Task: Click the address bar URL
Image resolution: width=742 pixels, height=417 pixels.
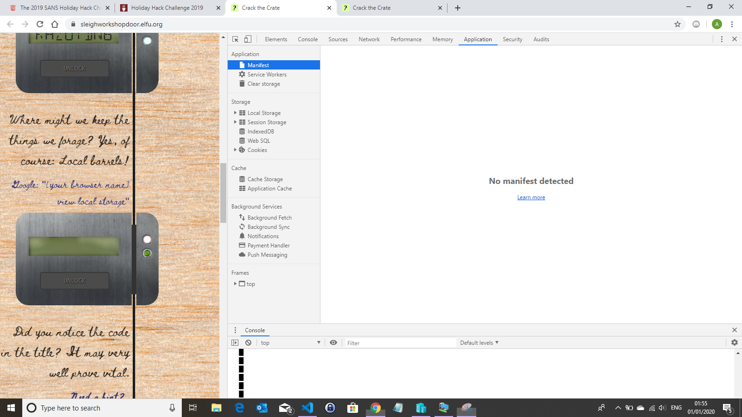Action: [x=122, y=24]
